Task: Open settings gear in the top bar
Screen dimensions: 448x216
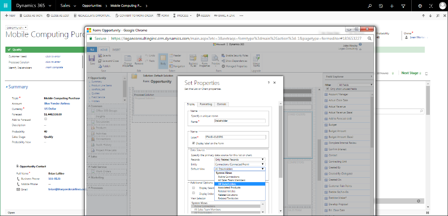Action: tap(420, 6)
